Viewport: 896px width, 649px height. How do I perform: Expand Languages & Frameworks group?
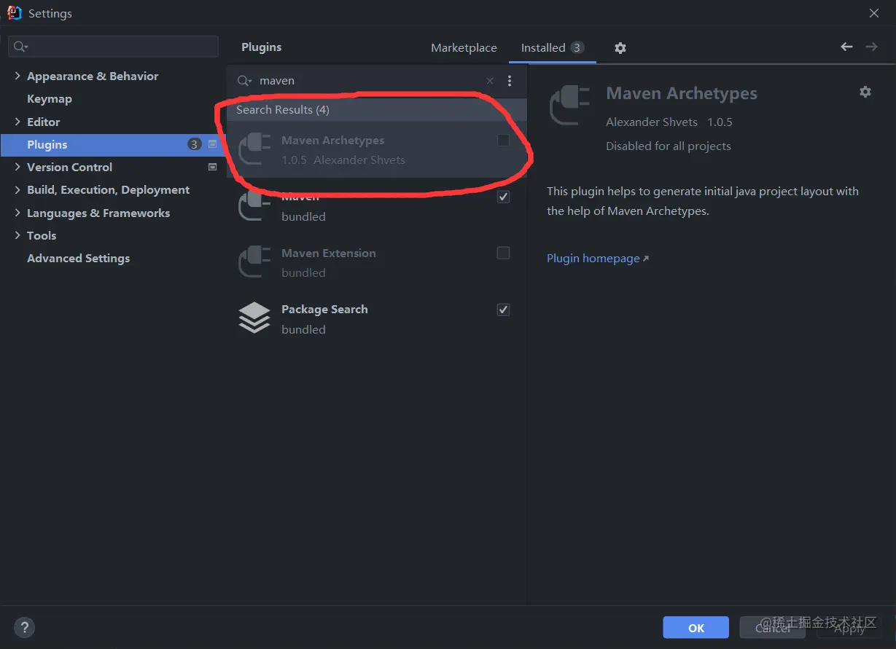tap(17, 213)
